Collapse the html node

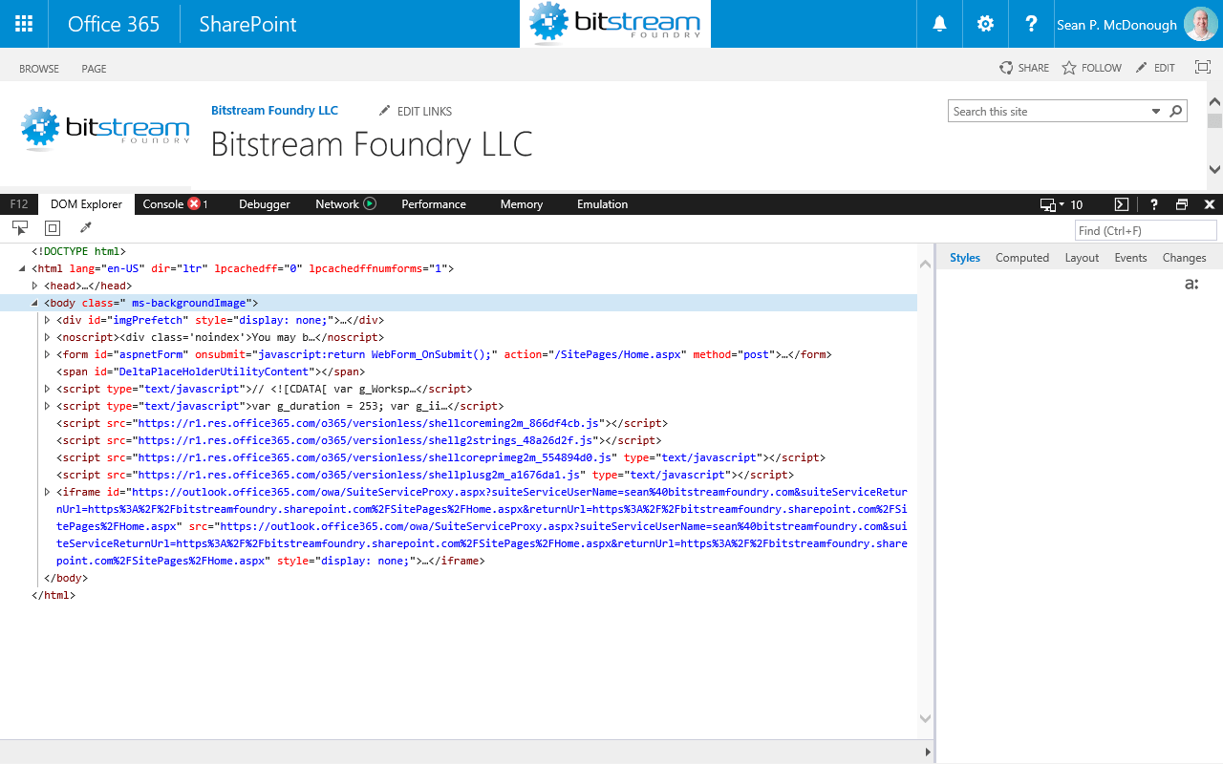[x=23, y=269]
